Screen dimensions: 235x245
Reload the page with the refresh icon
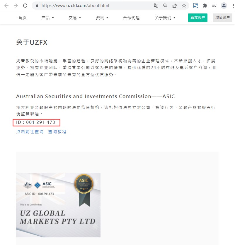coord(25,6)
